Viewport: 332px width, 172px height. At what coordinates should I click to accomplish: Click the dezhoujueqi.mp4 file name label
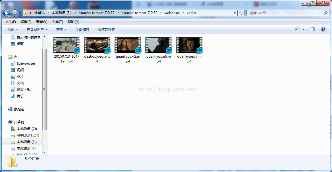point(97,59)
